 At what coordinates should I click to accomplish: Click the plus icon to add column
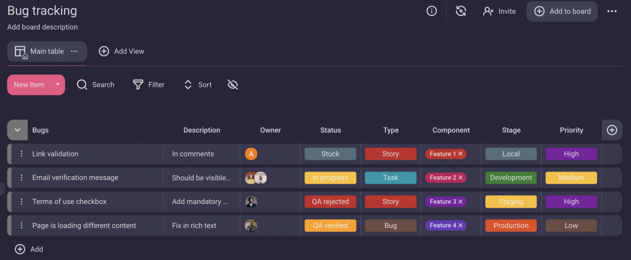coord(612,130)
